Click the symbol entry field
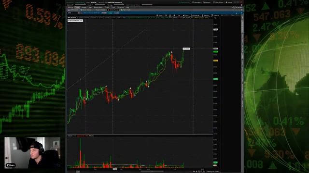The height and width of the screenshot is (173, 309). [72, 13]
